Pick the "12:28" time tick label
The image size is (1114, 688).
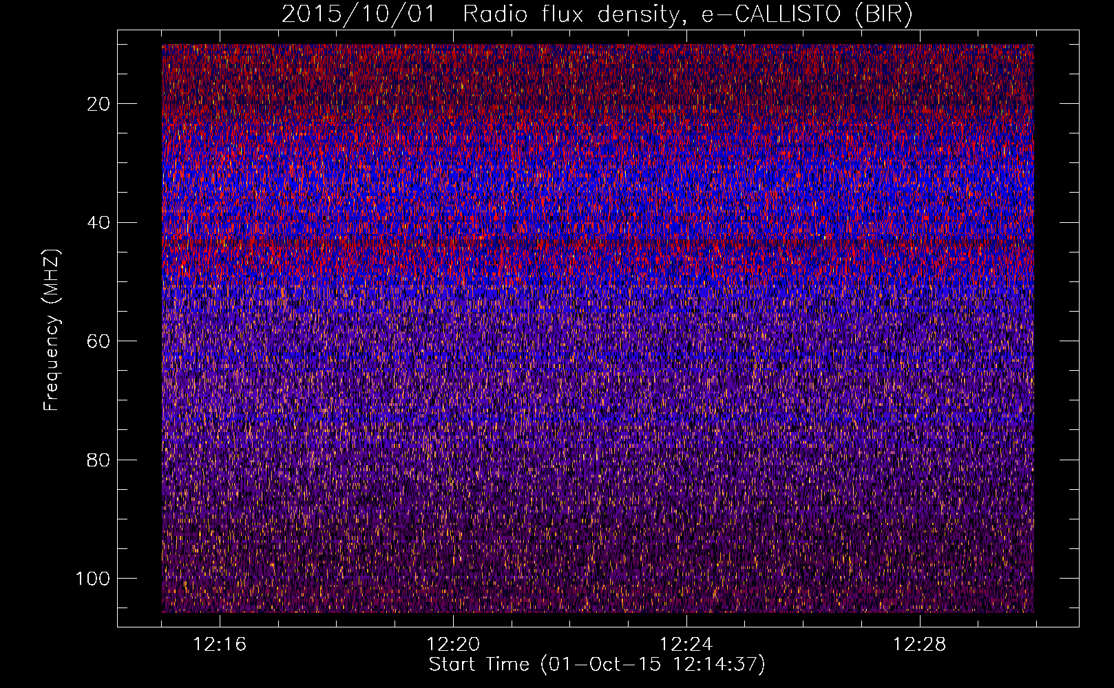[920, 645]
